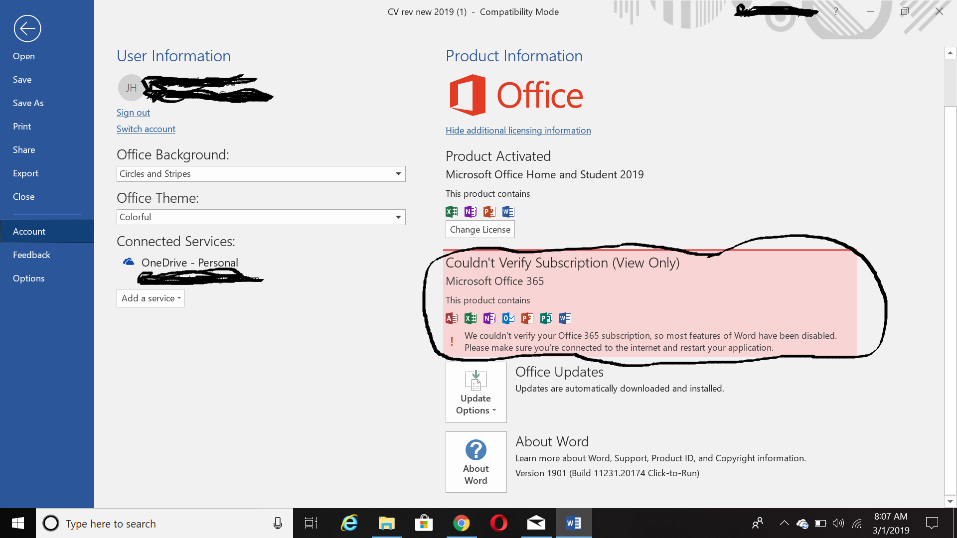This screenshot has height=538, width=957.
Task: Click the PowerPoint icon in Home and Student 2019
Action: [489, 211]
